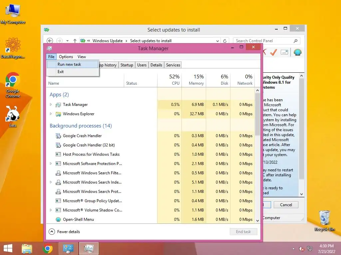Sort processes by Memory column

194,80
